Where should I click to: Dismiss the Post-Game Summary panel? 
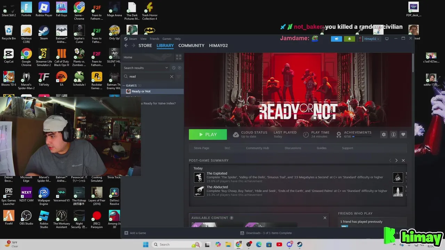click(403, 160)
